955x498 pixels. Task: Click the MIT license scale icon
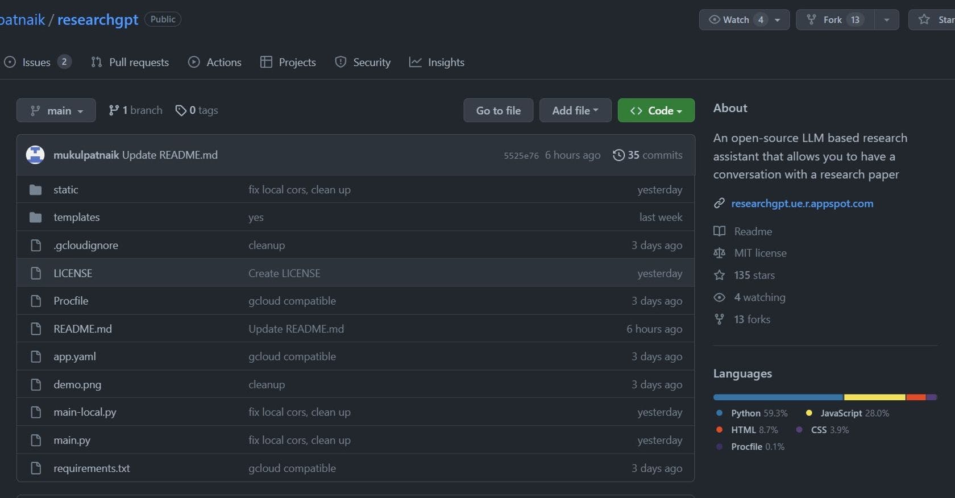click(x=719, y=253)
